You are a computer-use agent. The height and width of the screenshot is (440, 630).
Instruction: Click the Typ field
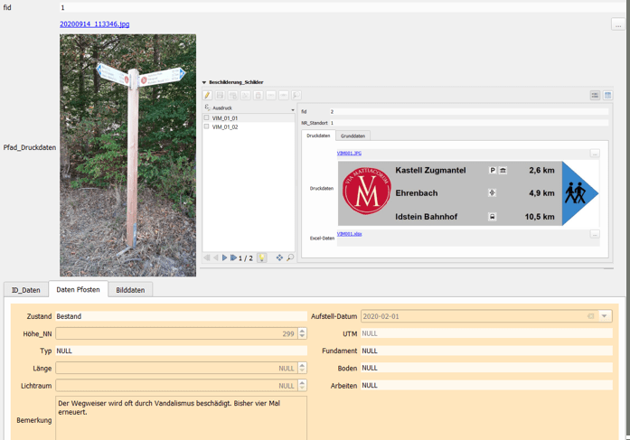pyautogui.click(x=181, y=351)
